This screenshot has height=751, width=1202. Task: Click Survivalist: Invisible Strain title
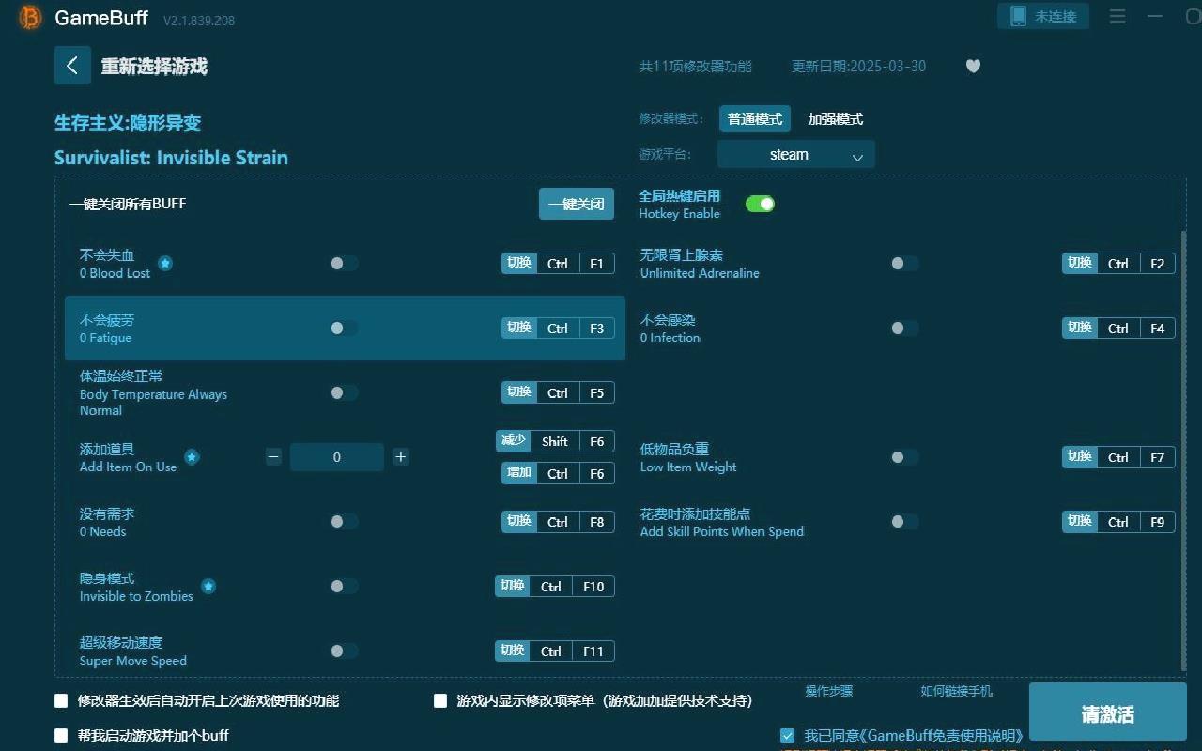coord(171,158)
